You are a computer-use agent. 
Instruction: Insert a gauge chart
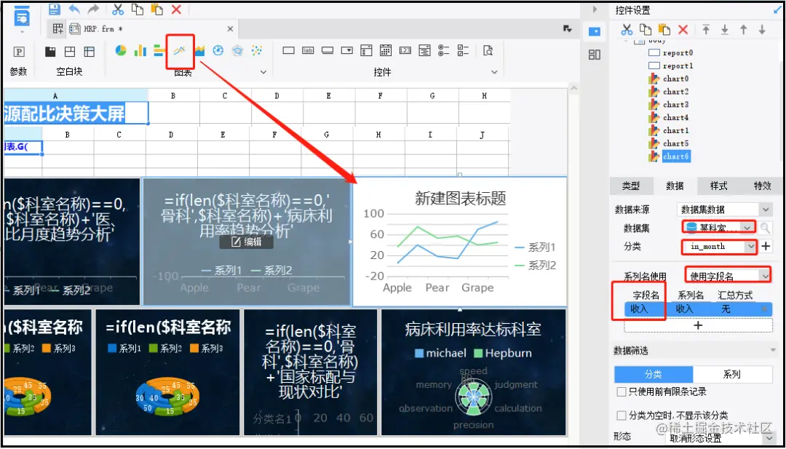click(218, 50)
